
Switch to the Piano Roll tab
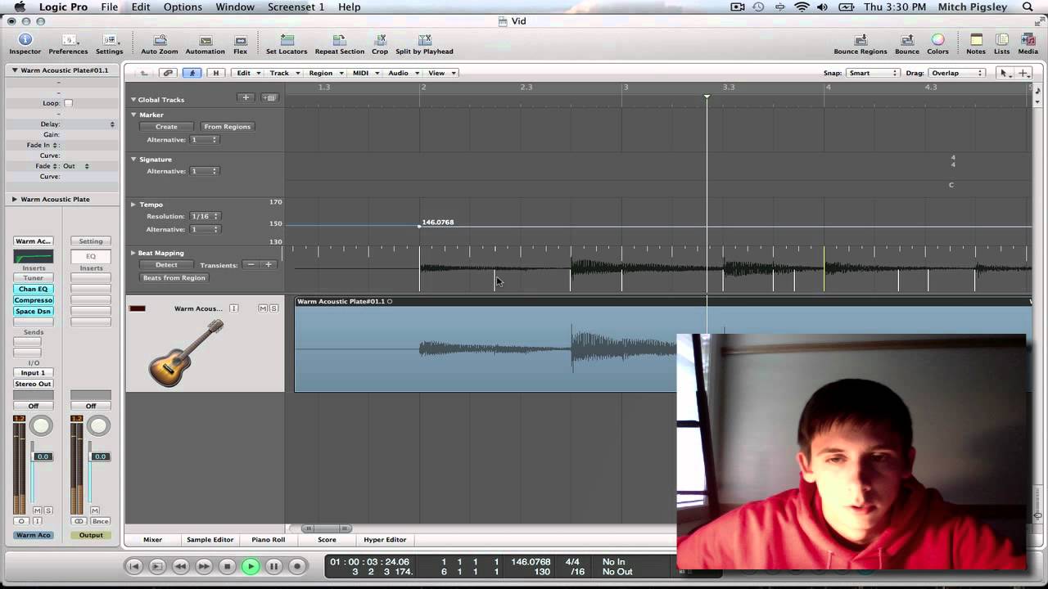(269, 540)
